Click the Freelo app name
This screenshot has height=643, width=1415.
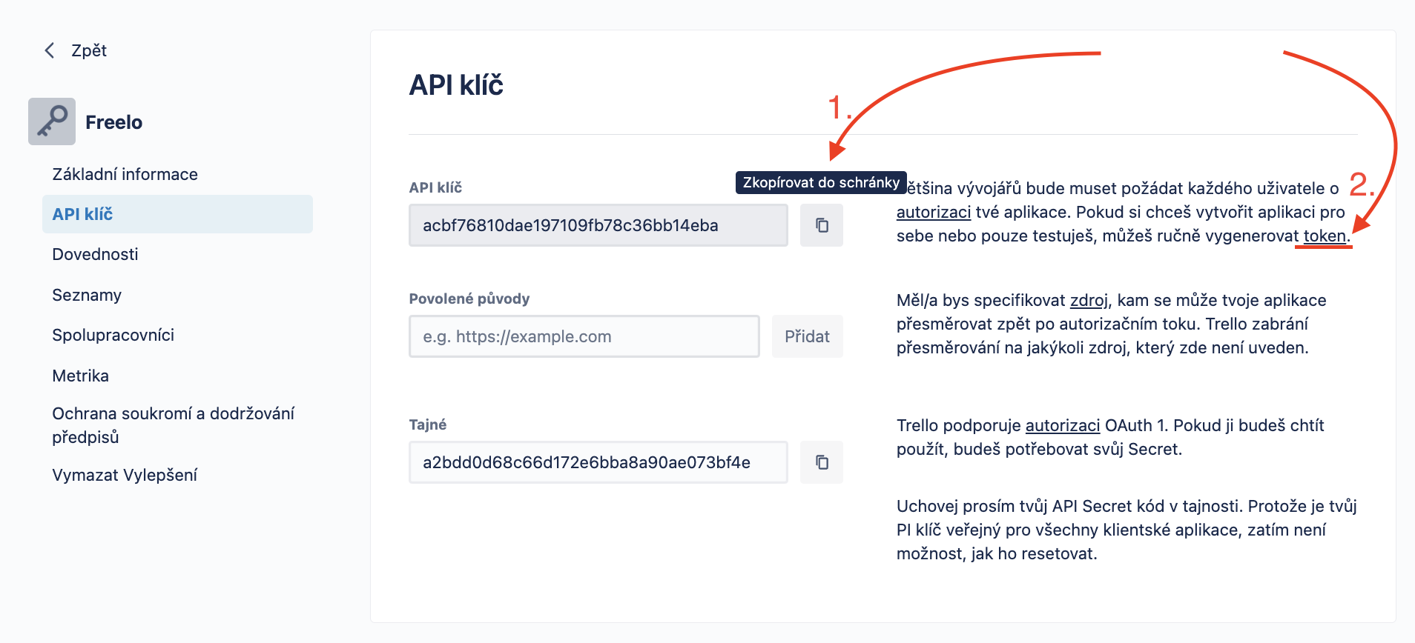(x=113, y=122)
